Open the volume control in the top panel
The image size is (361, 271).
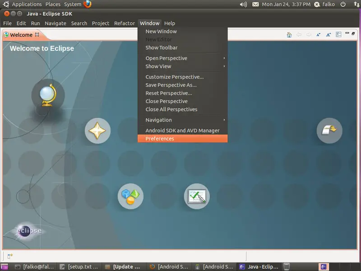pos(243,5)
